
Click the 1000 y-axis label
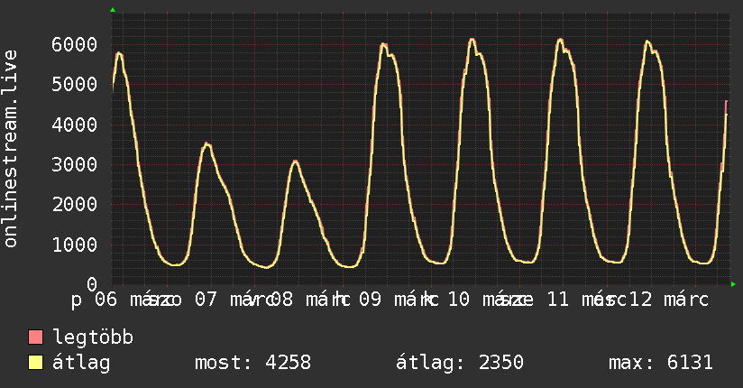pos(75,245)
